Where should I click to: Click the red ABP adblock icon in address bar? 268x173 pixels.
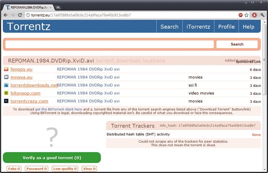pos(240,15)
